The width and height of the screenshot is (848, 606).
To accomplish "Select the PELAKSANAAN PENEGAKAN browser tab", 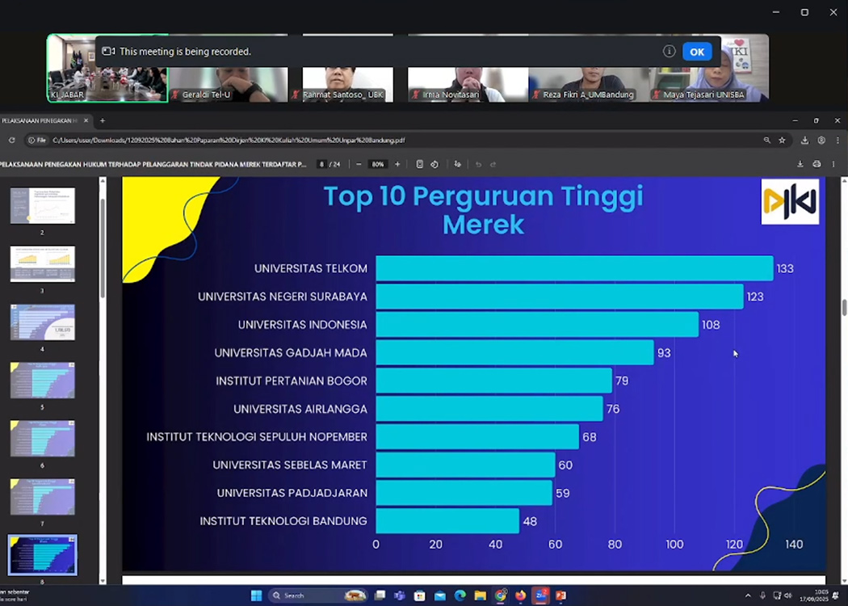I will (x=40, y=120).
